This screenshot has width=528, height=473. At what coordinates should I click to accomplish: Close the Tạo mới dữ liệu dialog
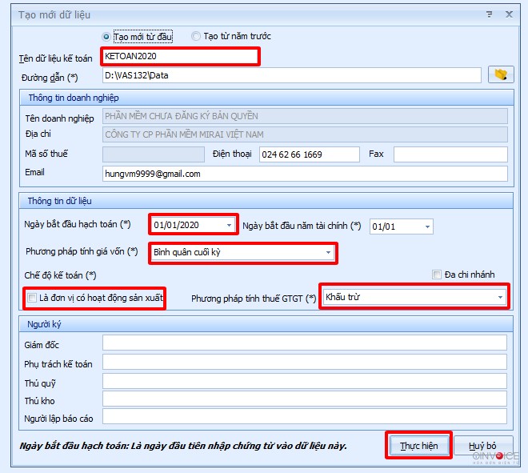point(509,14)
